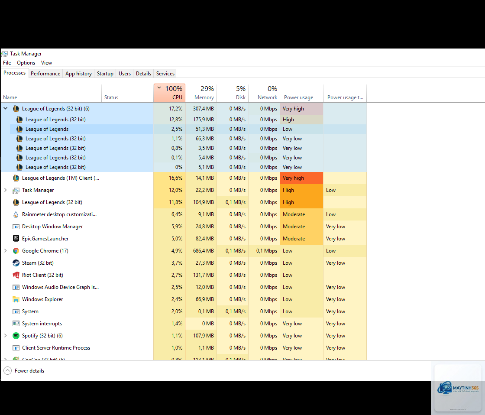Click the Very high power cell for LoL Client
The height and width of the screenshot is (415, 485).
(301, 178)
